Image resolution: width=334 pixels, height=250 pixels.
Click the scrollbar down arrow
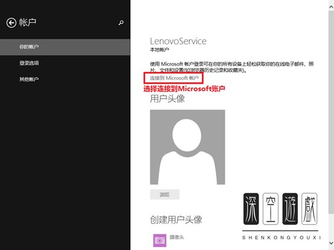(331, 243)
